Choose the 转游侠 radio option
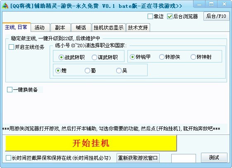Viewport: 232px width, 168px height. [x=162, y=57]
